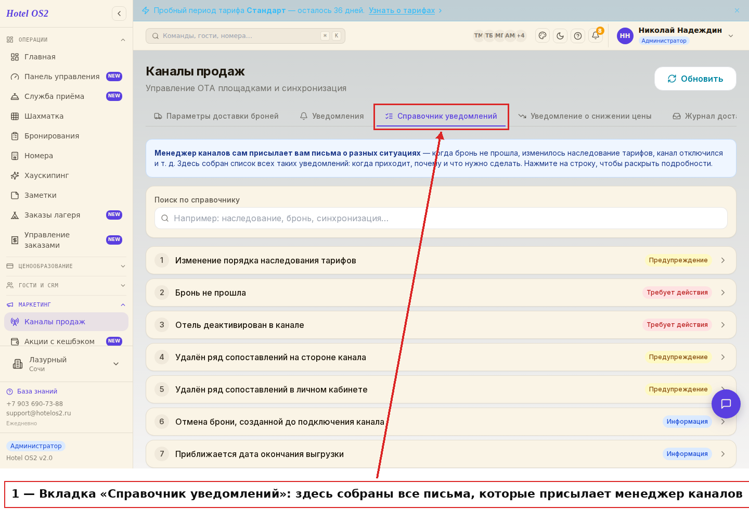Expand row Изменение порядка наследования тарифов
This screenshot has width=749, height=520.
coord(441,260)
